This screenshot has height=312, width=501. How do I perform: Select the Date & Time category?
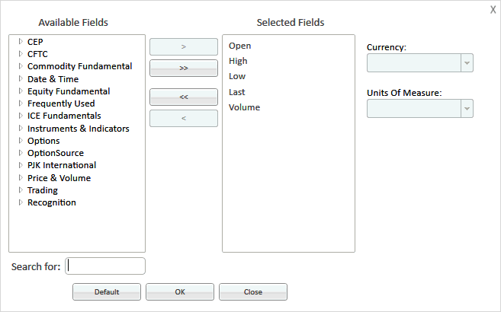(53, 79)
